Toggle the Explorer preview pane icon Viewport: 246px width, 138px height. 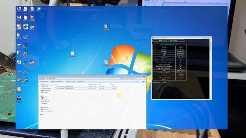tap(141, 82)
